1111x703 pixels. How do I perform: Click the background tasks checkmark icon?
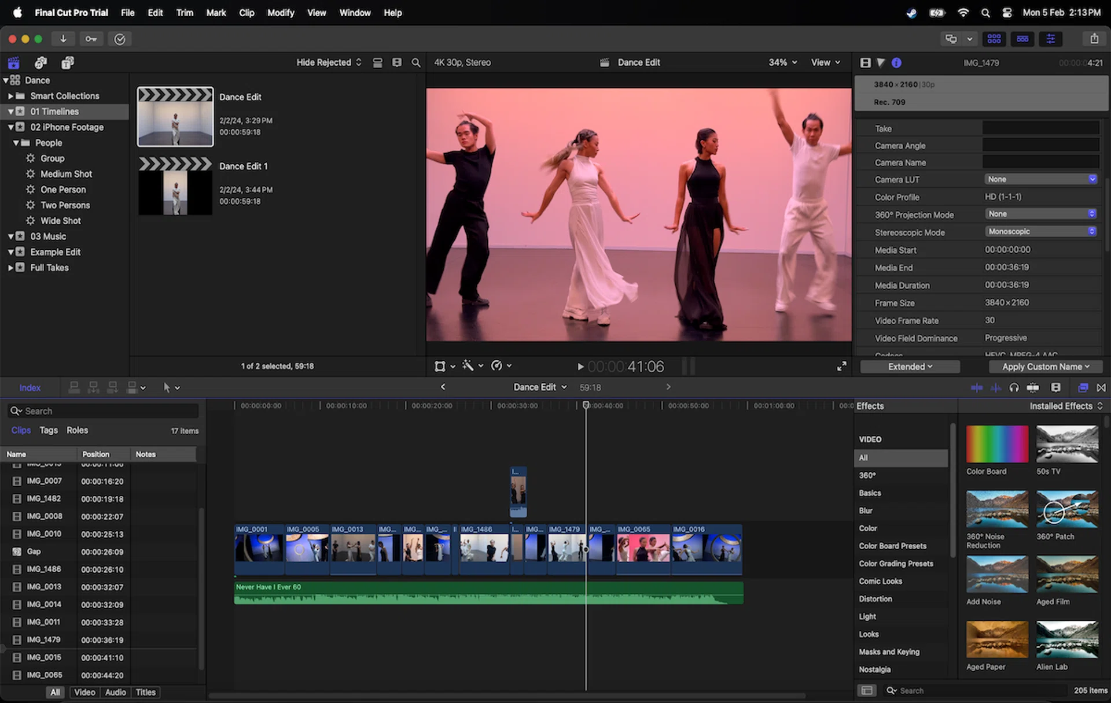click(120, 39)
